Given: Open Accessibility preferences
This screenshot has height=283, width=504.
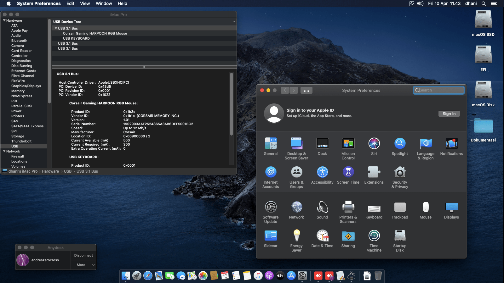Looking at the screenshot, I should (x=322, y=175).
